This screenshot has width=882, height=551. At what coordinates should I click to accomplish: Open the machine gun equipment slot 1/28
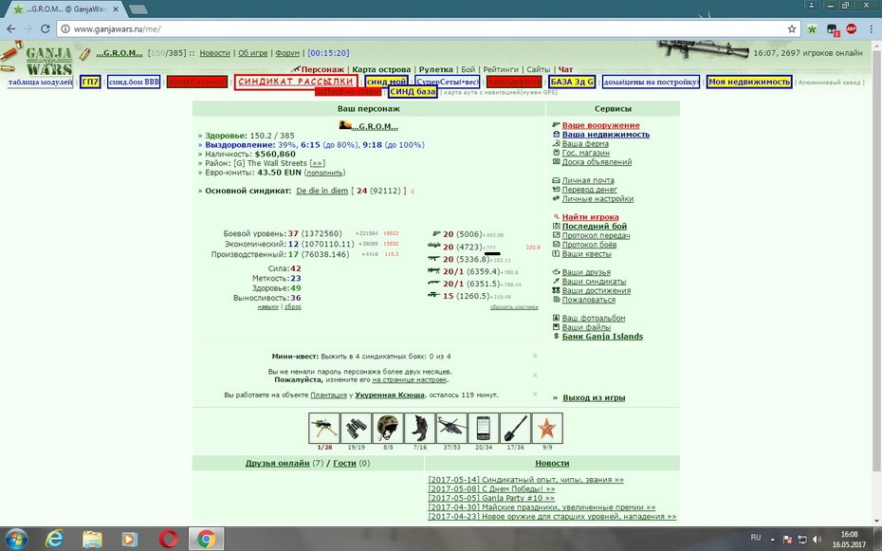pyautogui.click(x=324, y=428)
